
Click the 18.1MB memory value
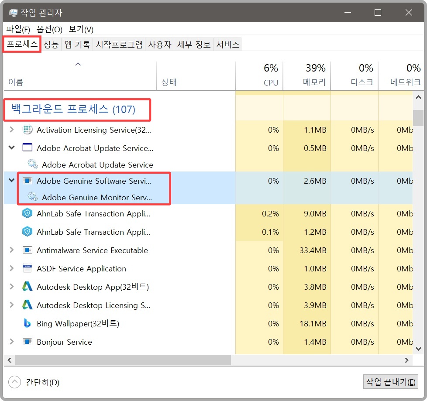click(x=313, y=323)
